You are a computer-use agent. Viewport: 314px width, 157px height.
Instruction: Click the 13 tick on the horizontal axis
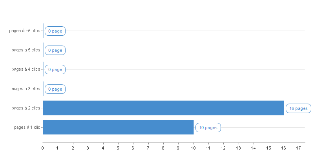(x=239, y=148)
